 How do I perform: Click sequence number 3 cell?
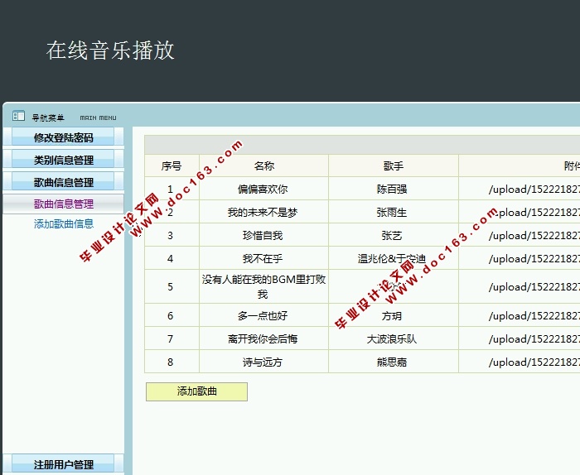tap(170, 235)
